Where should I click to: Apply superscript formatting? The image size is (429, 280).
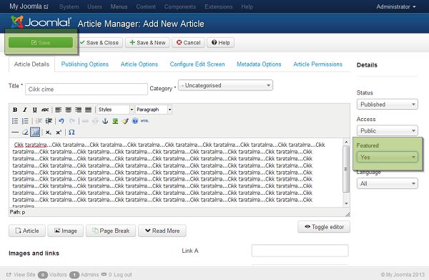click(x=59, y=132)
